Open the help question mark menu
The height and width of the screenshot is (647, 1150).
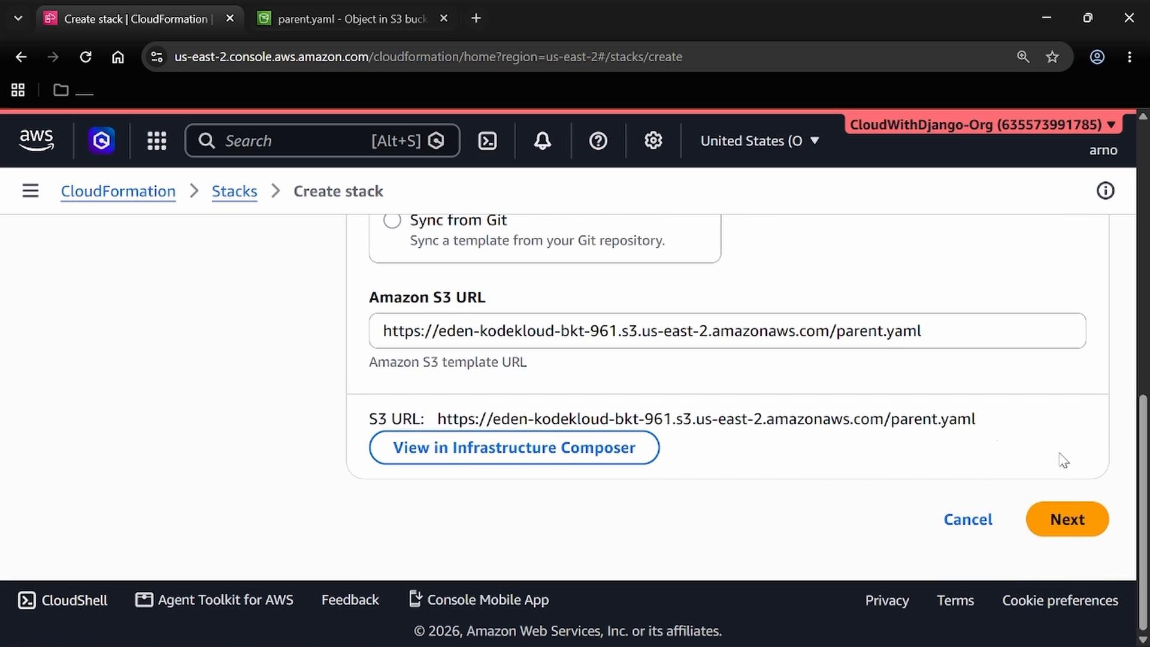598,141
